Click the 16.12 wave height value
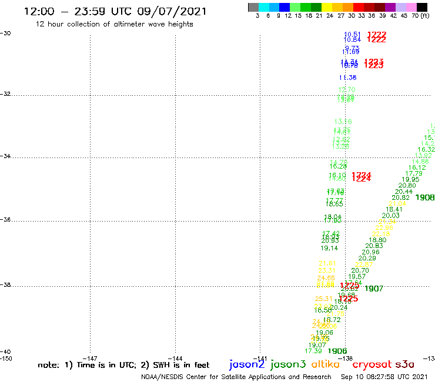The height and width of the screenshot is (382, 435). click(417, 167)
